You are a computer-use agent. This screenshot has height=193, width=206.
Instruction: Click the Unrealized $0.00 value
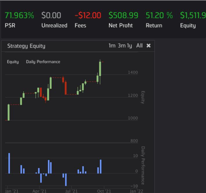[51, 15]
